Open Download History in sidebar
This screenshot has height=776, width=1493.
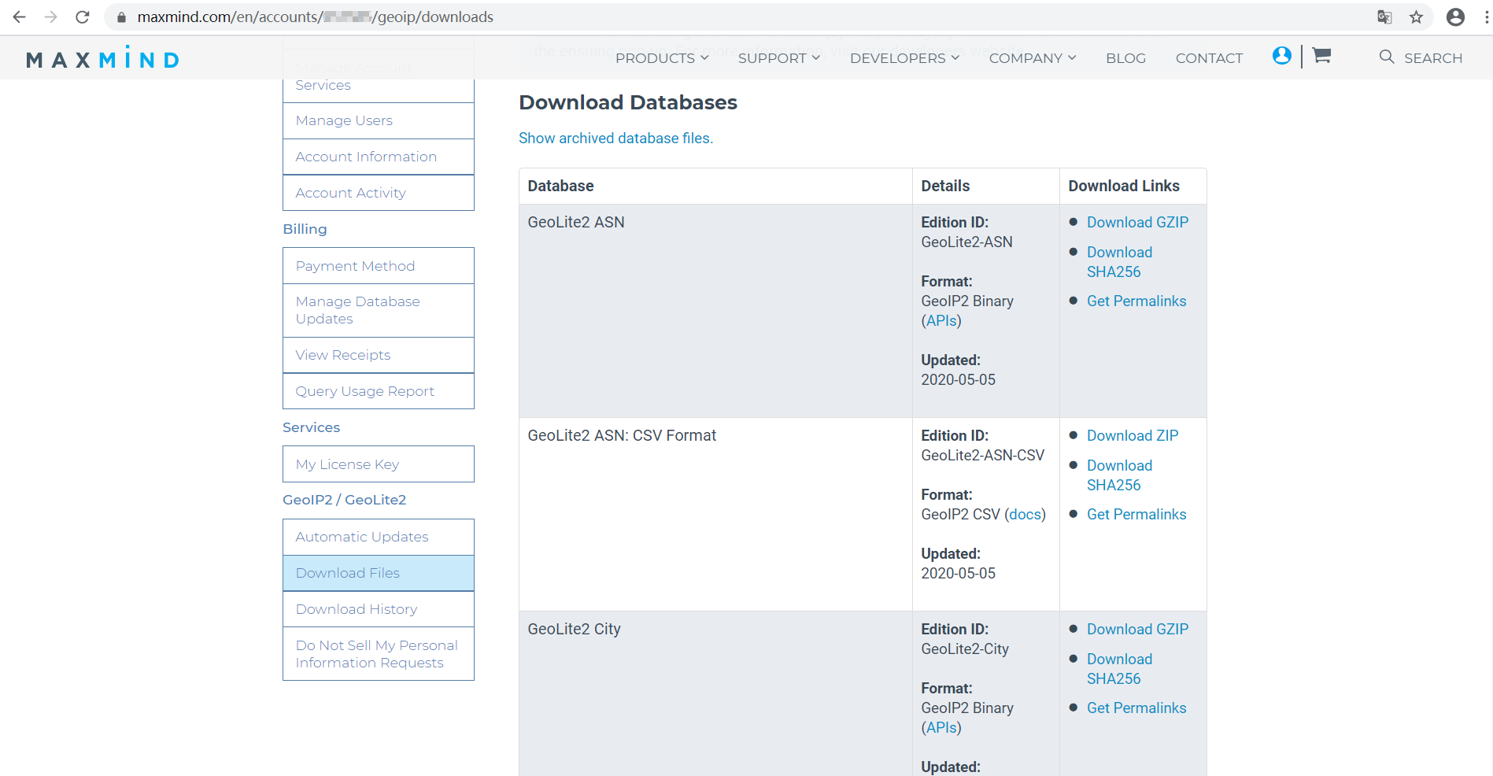[379, 609]
